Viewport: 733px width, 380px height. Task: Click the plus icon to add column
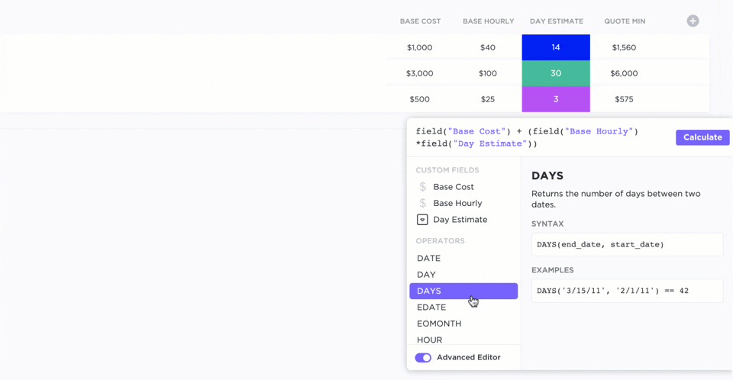(693, 21)
